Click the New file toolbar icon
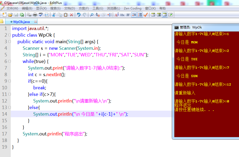239x157 pixels. [4, 15]
